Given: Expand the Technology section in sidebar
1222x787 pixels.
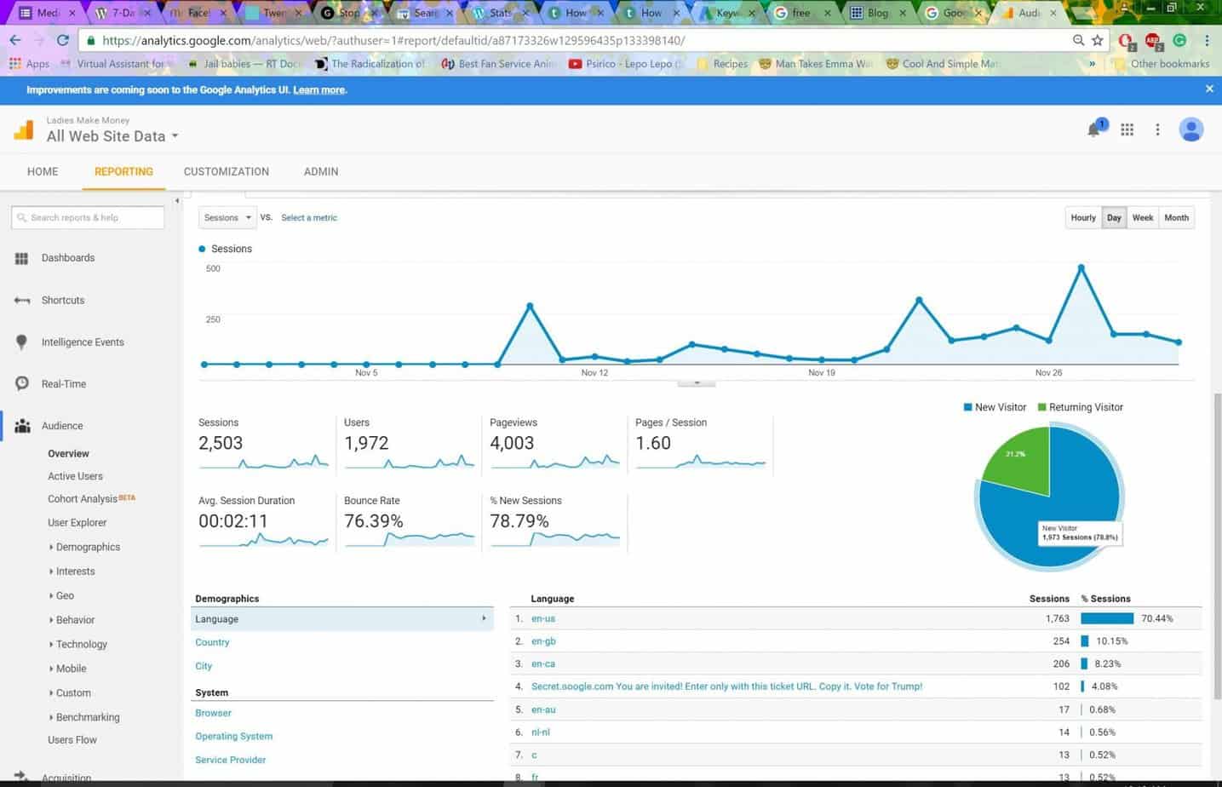Looking at the screenshot, I should (78, 645).
